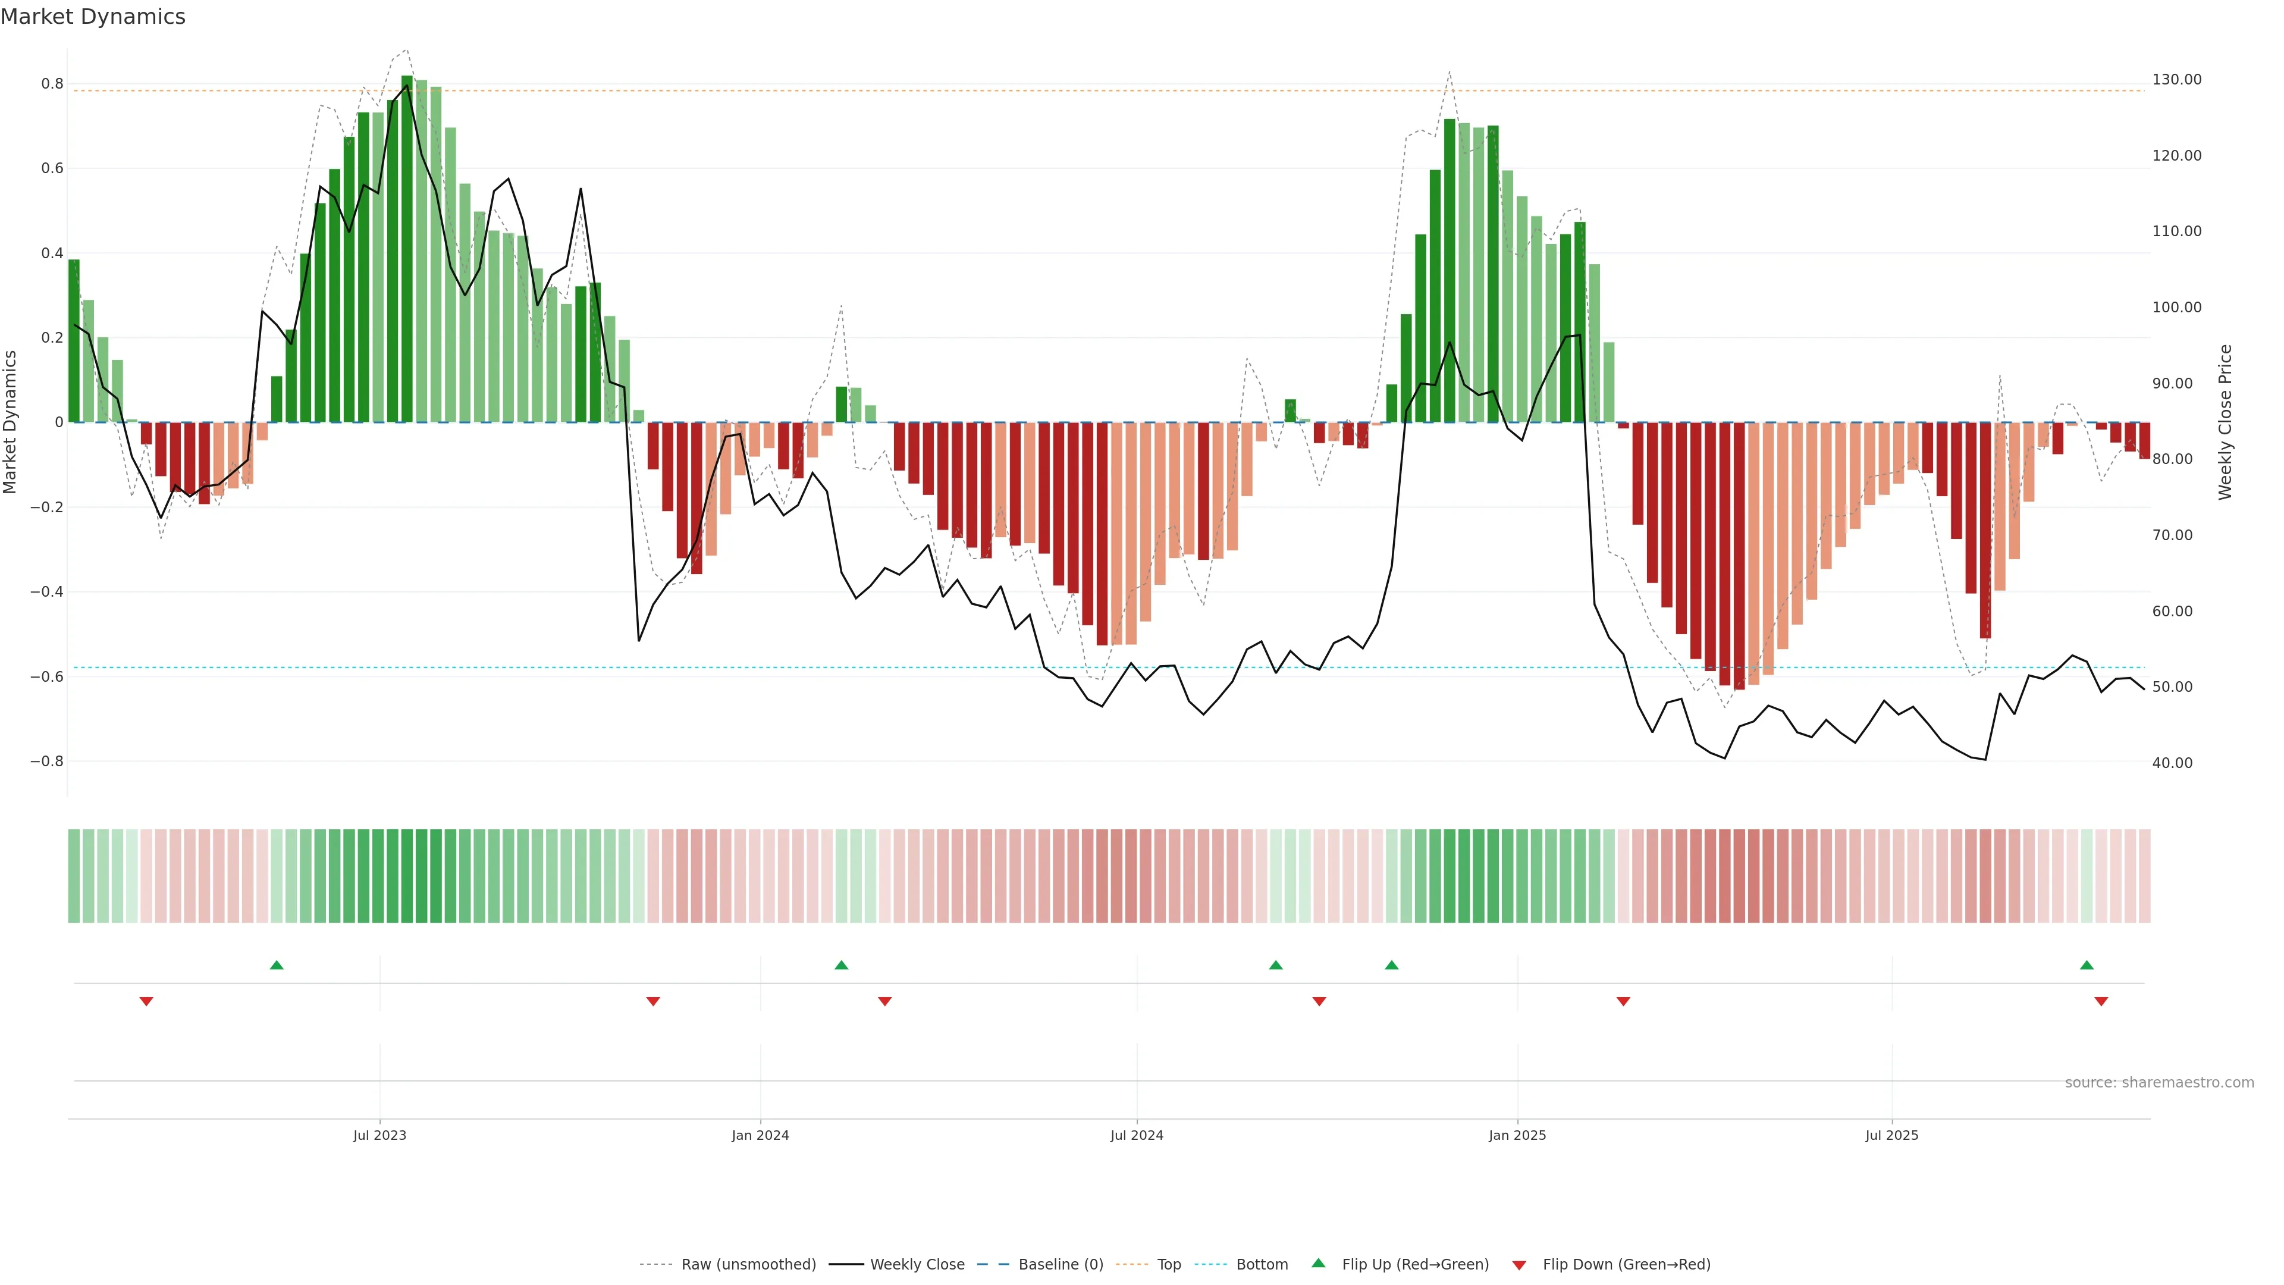Click the final red flip-down marker in late 2025

coord(2100,1001)
